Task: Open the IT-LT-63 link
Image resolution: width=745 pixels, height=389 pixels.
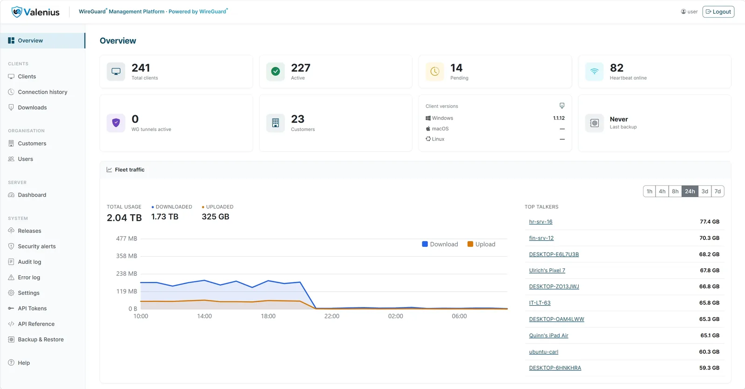Action: click(x=540, y=303)
